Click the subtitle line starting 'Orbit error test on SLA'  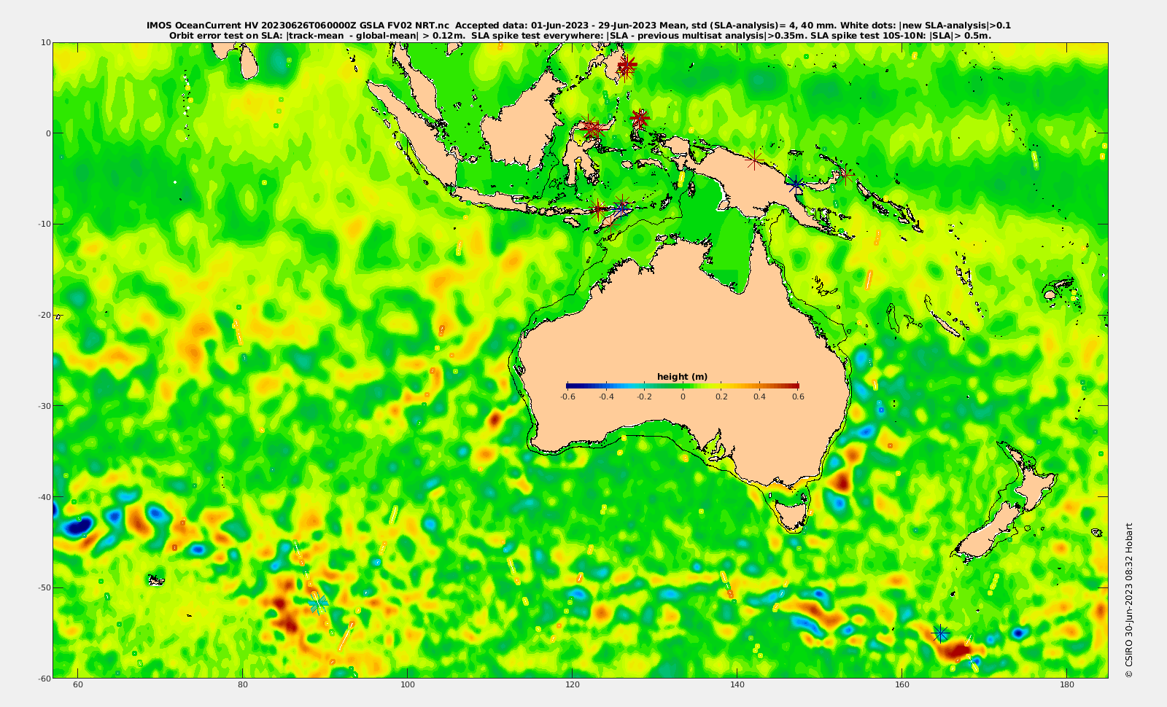pyautogui.click(x=580, y=35)
